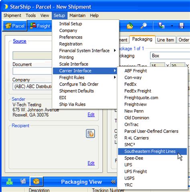The height and width of the screenshot is (192, 190).
Task: Click the recipient address lookup icon
Action: pyautogui.click(x=91, y=133)
